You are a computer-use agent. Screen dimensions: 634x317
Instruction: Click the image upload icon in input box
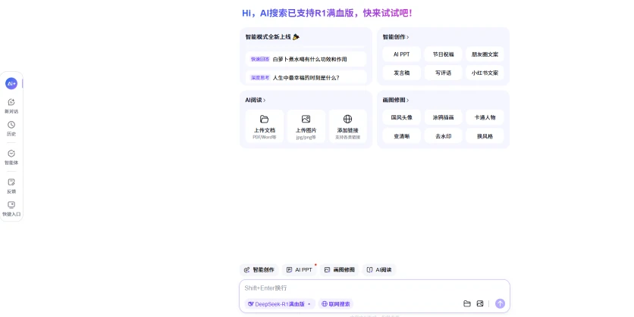tap(480, 303)
